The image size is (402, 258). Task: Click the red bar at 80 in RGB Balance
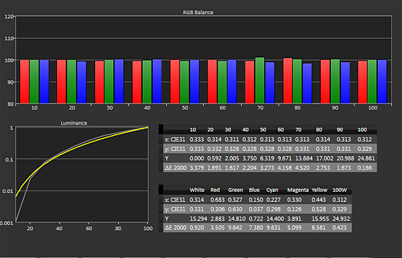coord(287,81)
